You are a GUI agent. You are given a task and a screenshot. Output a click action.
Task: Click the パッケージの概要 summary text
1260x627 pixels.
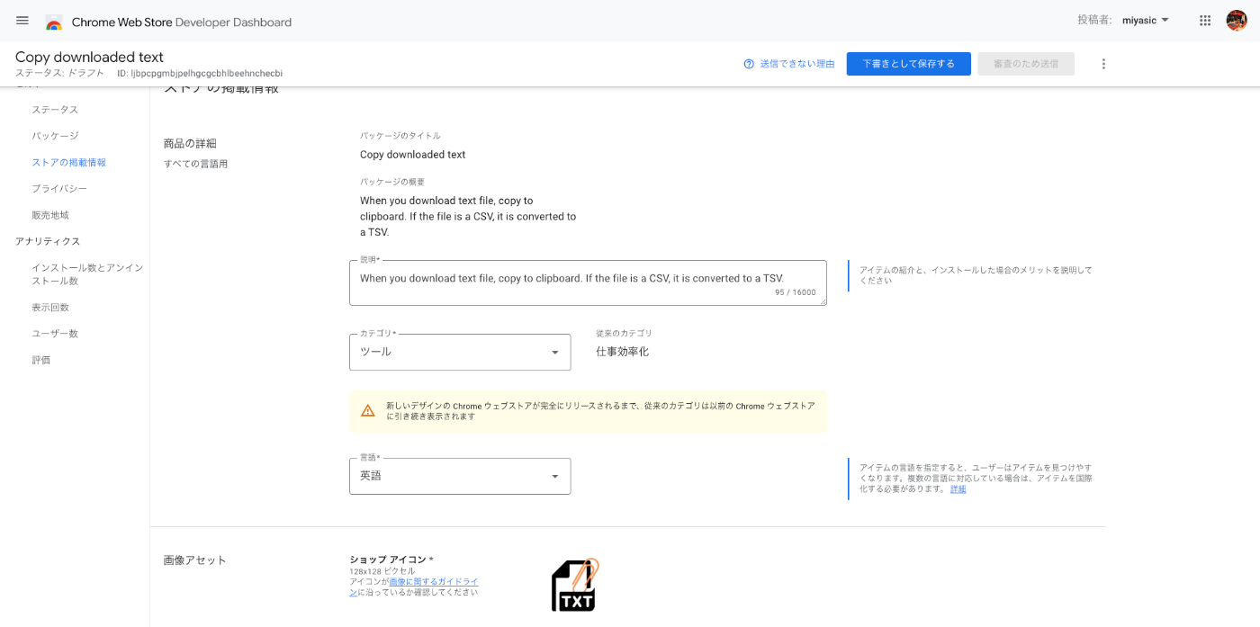pyautogui.click(x=468, y=216)
